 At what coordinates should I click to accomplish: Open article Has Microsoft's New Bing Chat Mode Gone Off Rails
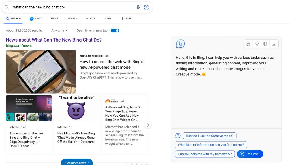76,138
